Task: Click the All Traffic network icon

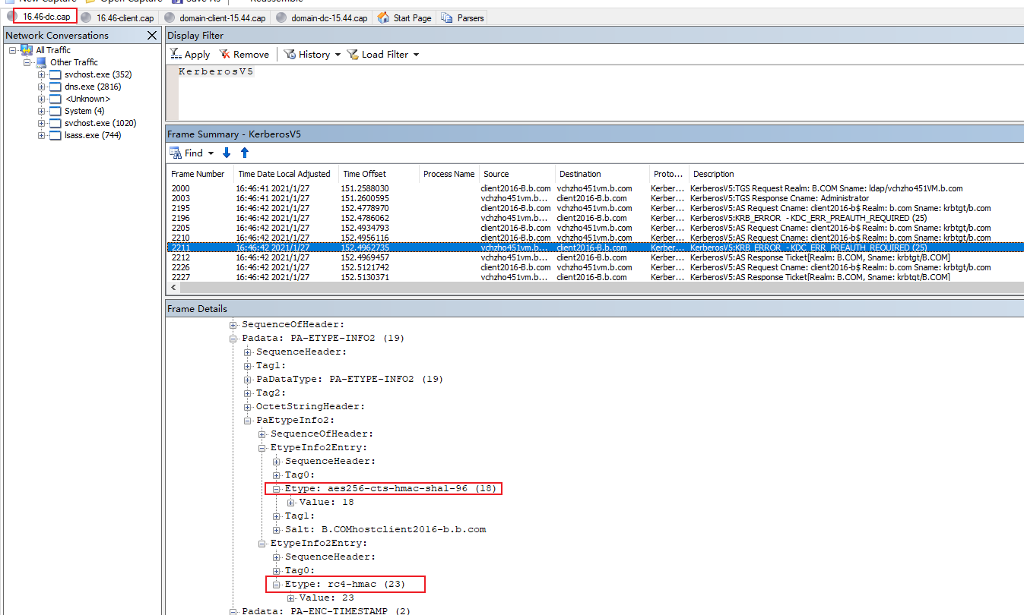Action: (27, 50)
